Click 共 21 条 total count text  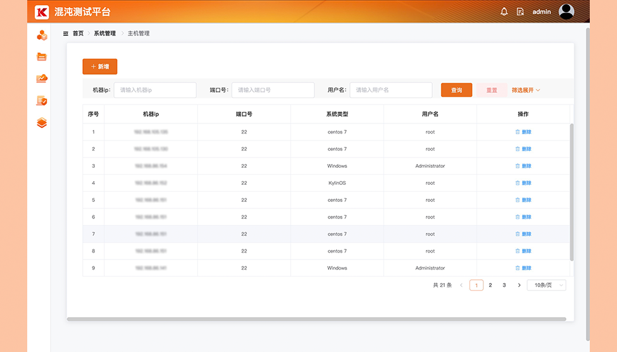click(442, 285)
